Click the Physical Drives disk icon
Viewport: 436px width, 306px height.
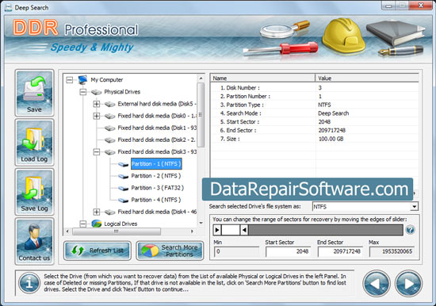(96, 92)
